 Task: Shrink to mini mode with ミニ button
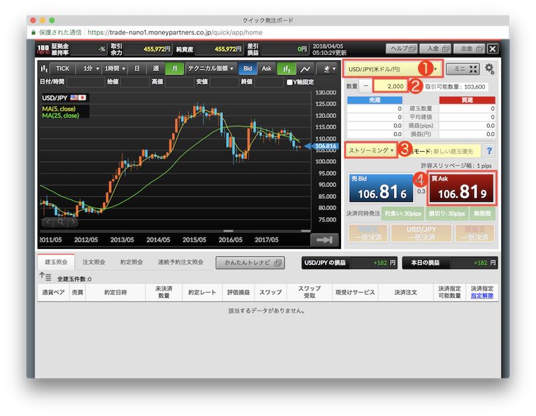463,69
